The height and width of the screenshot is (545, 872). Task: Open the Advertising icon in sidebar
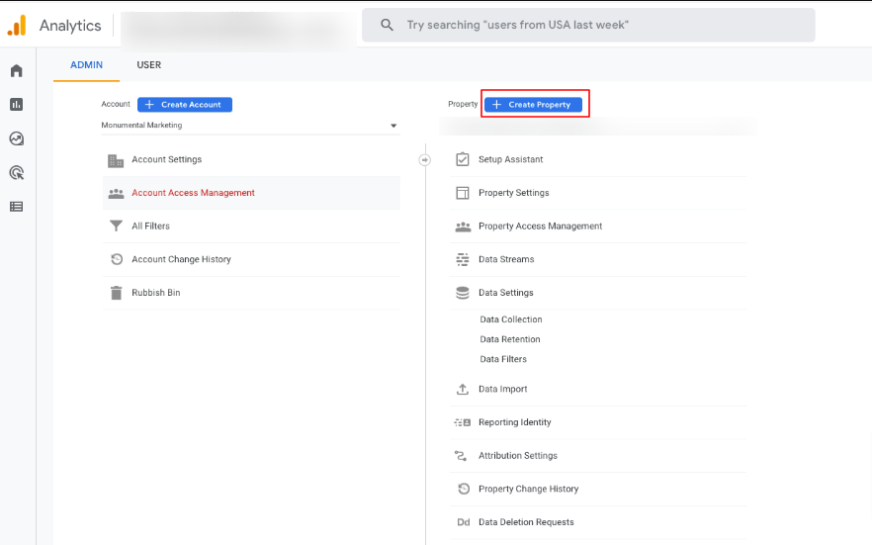(16, 172)
